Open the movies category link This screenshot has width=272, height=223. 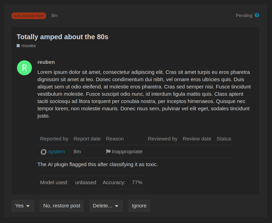point(29,46)
